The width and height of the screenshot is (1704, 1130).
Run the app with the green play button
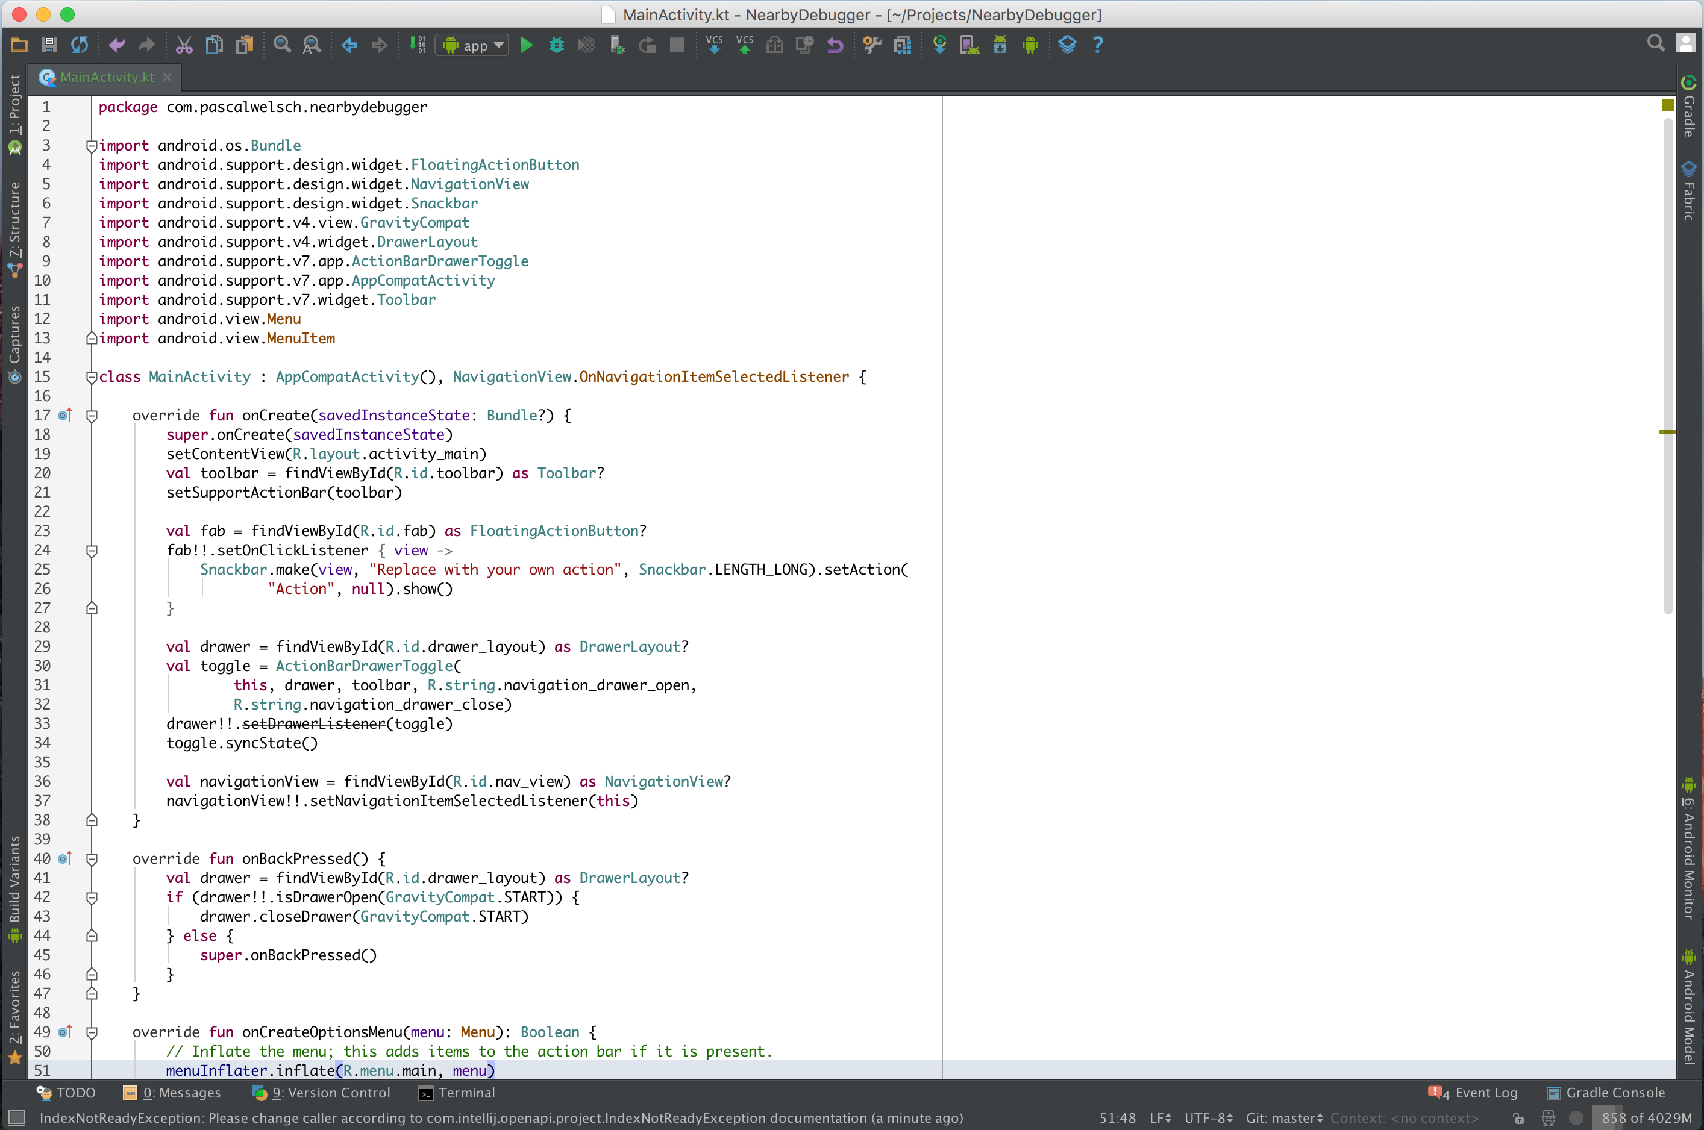click(x=526, y=45)
